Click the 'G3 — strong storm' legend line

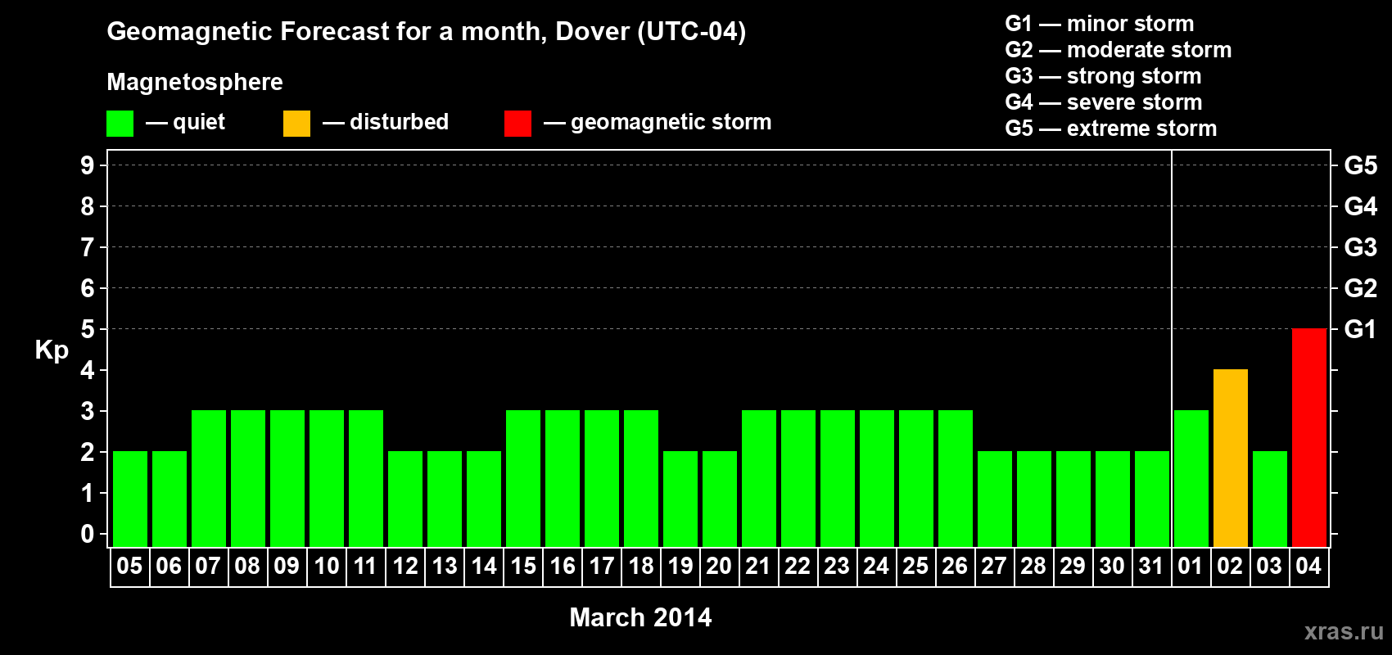tap(1103, 76)
